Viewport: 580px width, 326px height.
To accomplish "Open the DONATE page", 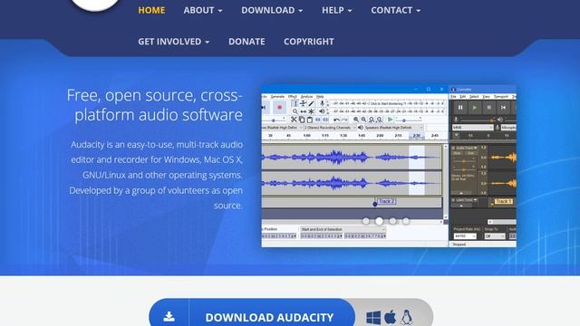I will coord(246,42).
